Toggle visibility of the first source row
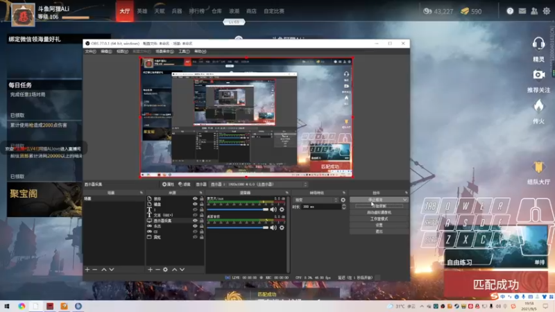Image resolution: width=555 pixels, height=312 pixels. coord(195,199)
